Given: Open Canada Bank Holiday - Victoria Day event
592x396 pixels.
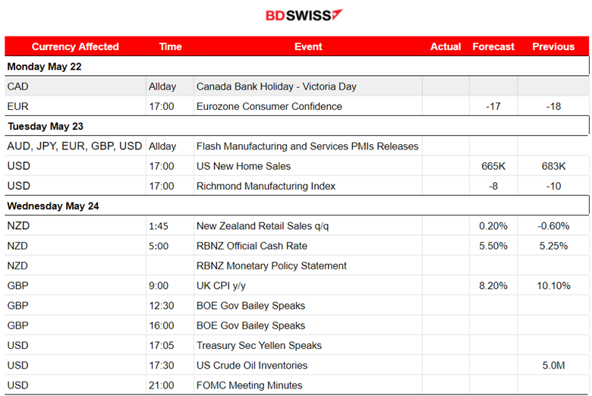Looking at the screenshot, I should click(276, 86).
